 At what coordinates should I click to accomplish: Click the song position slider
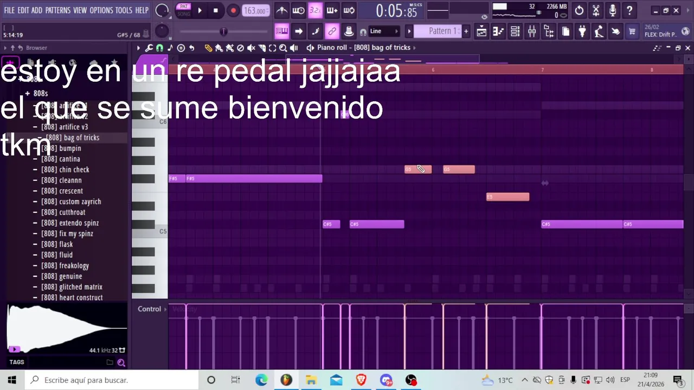222,31
